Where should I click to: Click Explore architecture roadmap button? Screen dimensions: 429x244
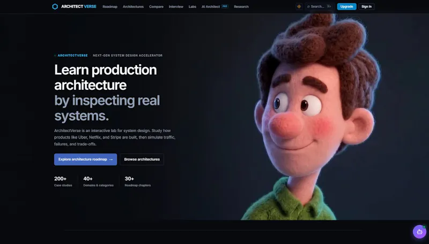click(x=85, y=159)
